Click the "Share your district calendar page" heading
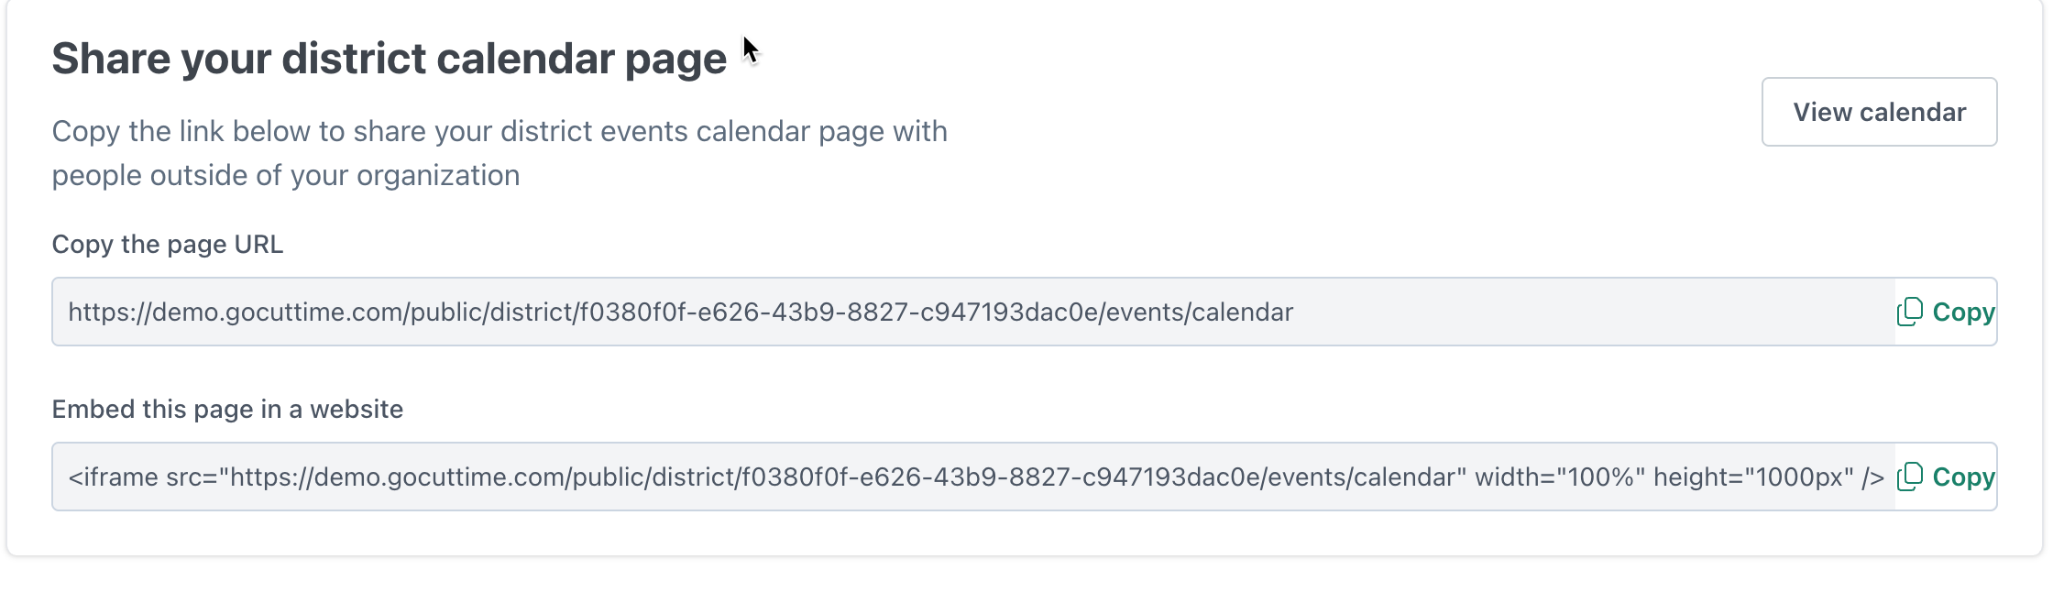The height and width of the screenshot is (592, 2053). tap(389, 59)
